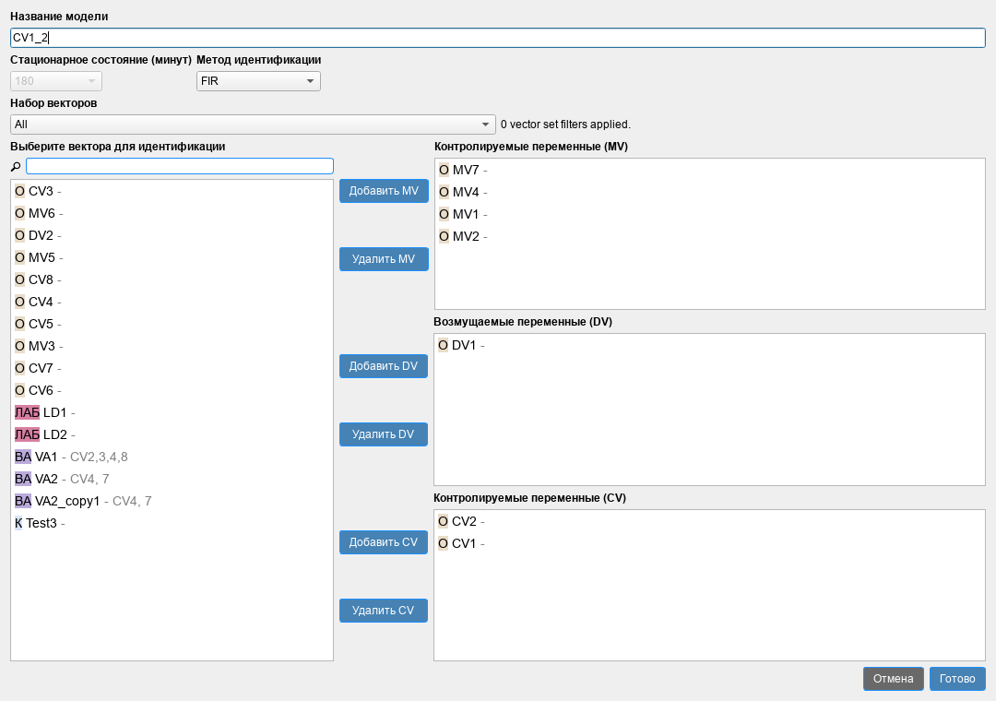Select the CV8 vector row

click(x=172, y=279)
